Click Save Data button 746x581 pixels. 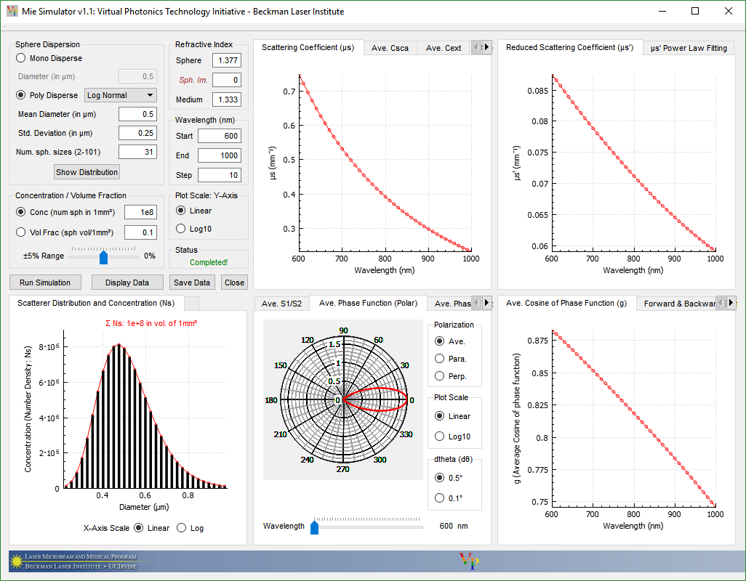[x=192, y=283]
